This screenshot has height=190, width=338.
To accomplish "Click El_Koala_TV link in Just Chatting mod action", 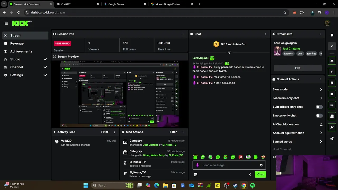I will click(169, 145).
